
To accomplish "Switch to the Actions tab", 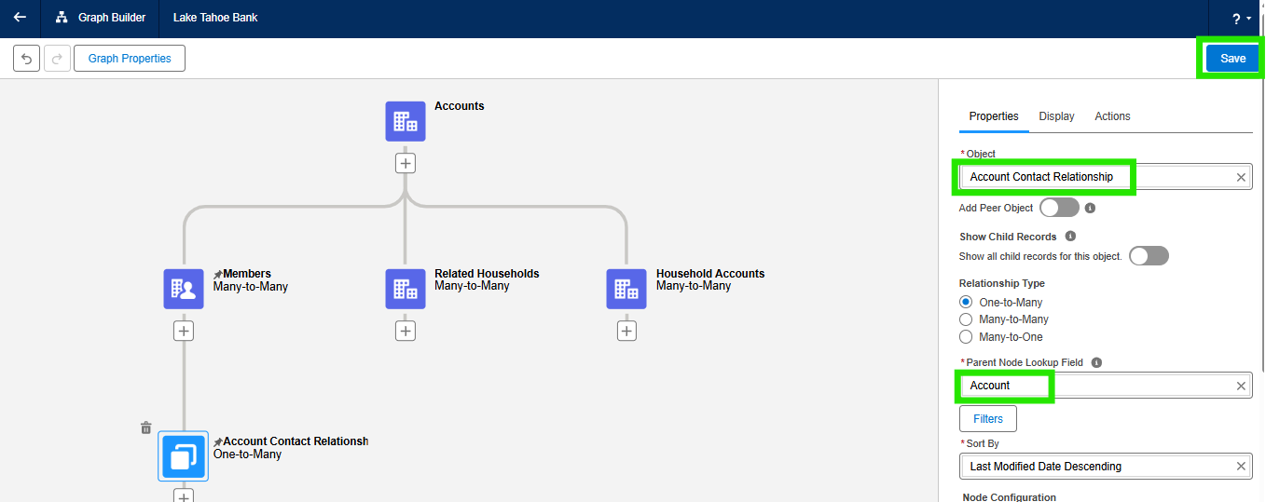I will click(x=1112, y=116).
